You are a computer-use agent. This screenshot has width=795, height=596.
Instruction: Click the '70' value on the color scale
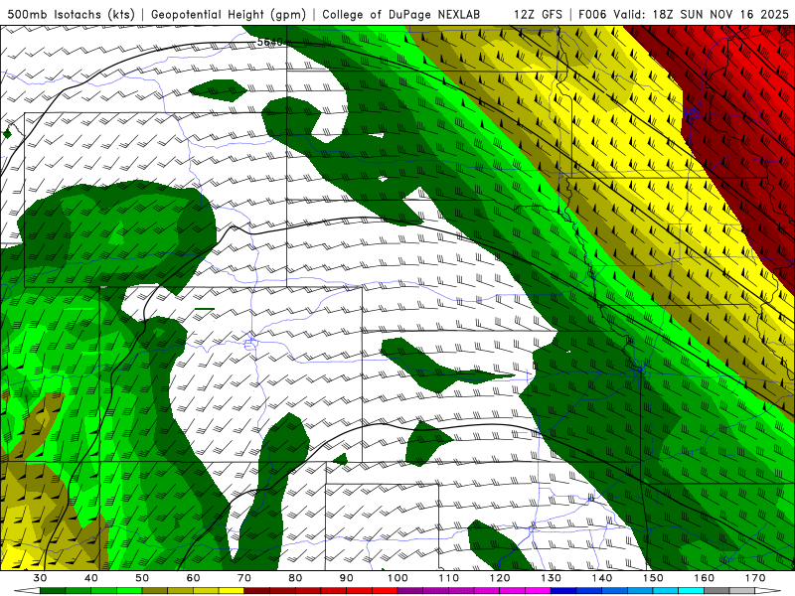(244, 578)
